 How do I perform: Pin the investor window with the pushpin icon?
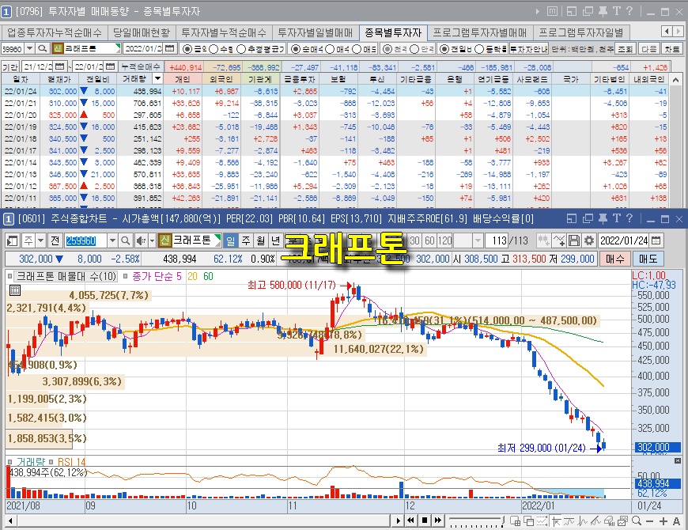[x=603, y=11]
